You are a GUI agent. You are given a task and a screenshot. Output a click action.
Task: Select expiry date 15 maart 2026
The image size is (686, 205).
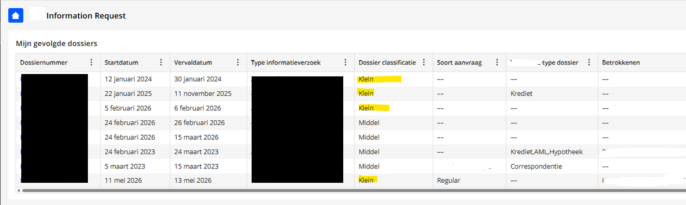pyautogui.click(x=196, y=137)
